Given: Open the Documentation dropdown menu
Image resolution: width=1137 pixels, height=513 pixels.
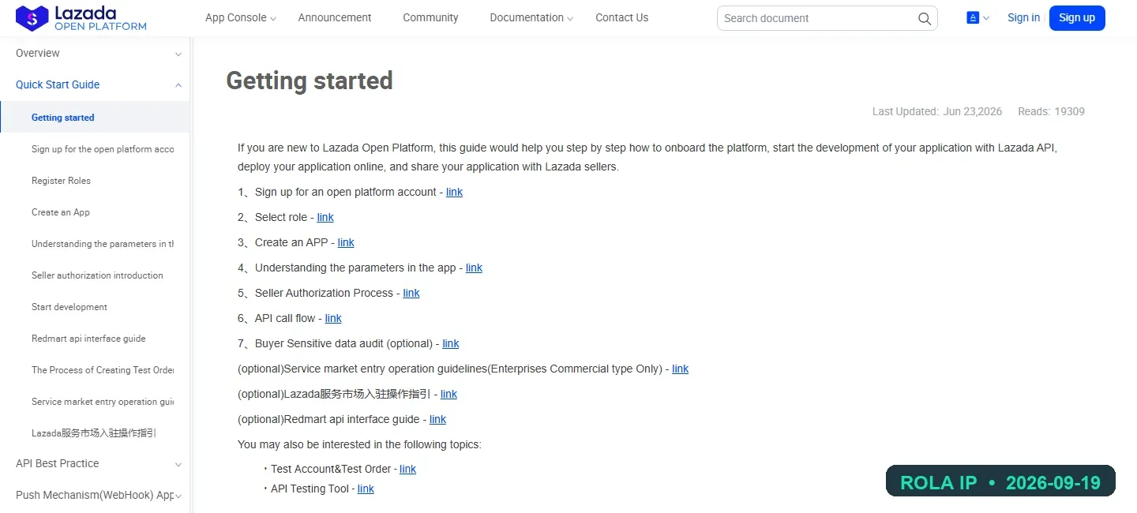Looking at the screenshot, I should [531, 17].
